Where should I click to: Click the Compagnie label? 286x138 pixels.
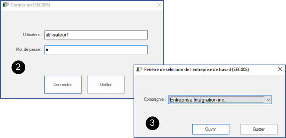(155, 99)
